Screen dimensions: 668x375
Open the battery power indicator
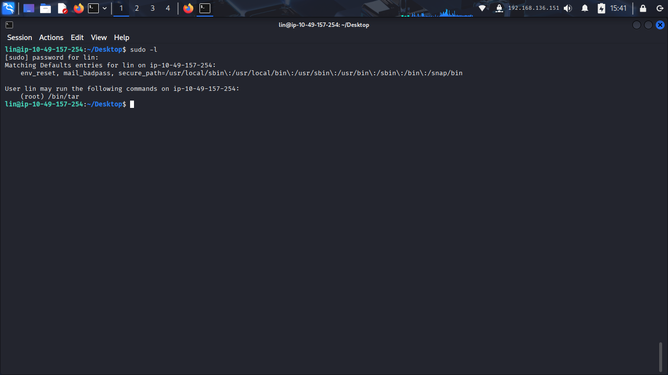[x=601, y=8]
